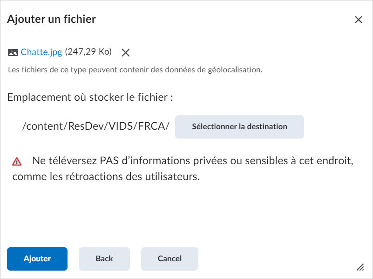
Task: Open the Chatte.jpg file link
Action: 41,52
